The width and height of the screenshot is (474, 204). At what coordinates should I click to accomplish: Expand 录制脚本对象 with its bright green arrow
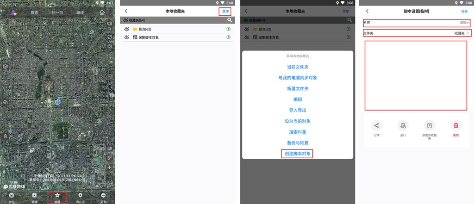pyautogui.click(x=229, y=37)
